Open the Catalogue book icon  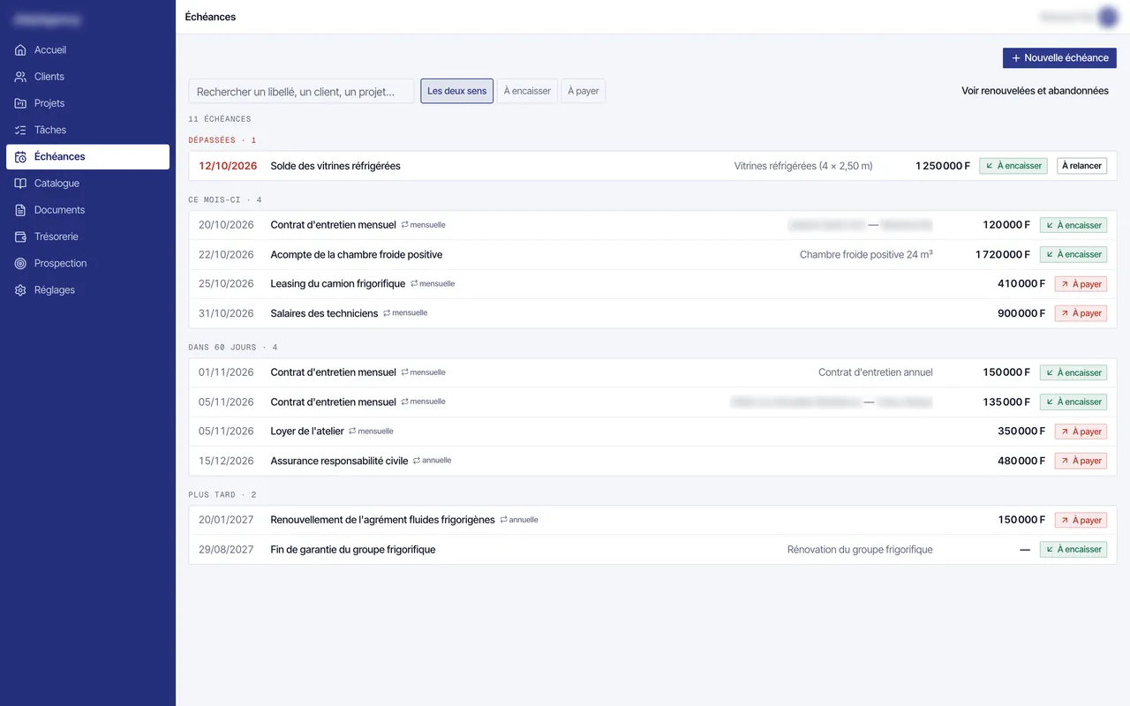[20, 184]
